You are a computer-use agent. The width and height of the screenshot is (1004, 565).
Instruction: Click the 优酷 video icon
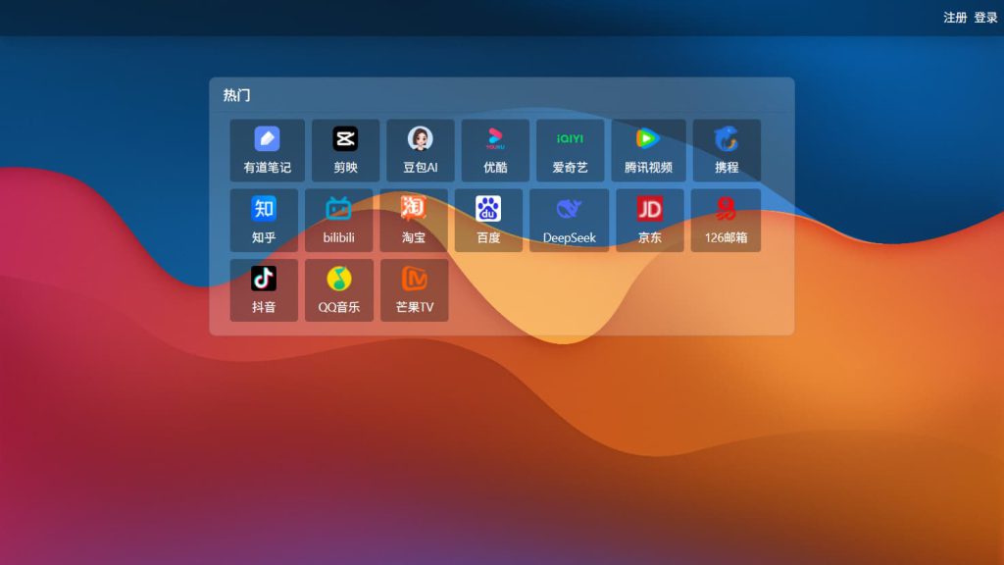495,140
